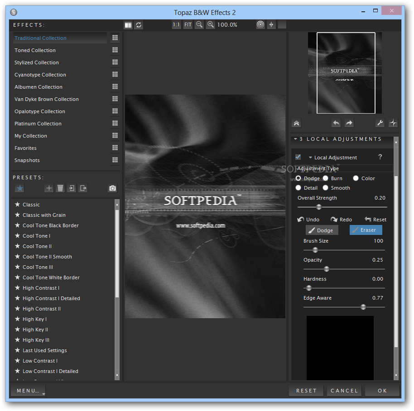The height and width of the screenshot is (411, 414).
Task: Open grid view for Snapshots
Action: 115,160
